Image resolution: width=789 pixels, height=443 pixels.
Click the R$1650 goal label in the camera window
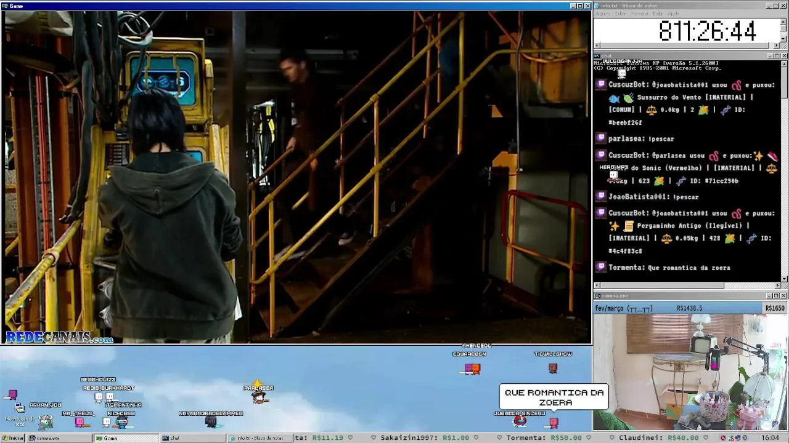click(x=775, y=308)
